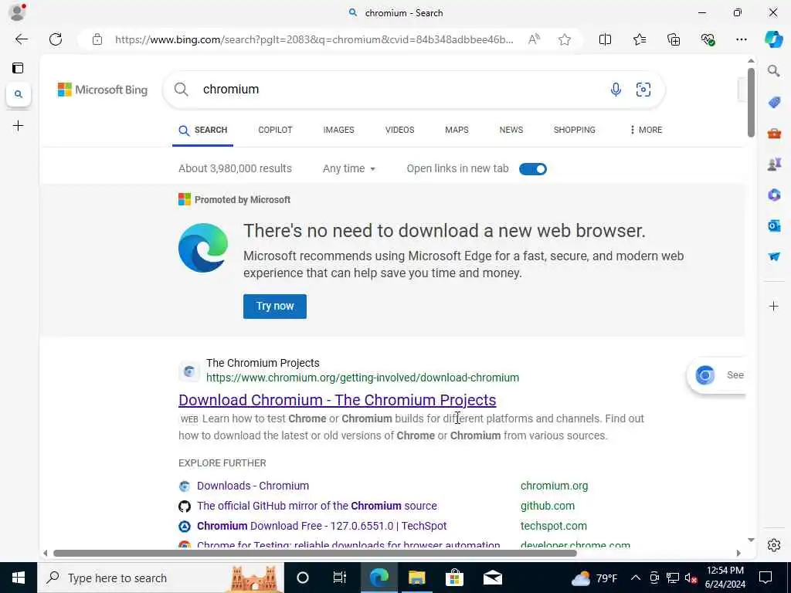Screen dimensions: 791x593
Task: Open the Edge sidebar Search icon
Action: click(x=774, y=70)
